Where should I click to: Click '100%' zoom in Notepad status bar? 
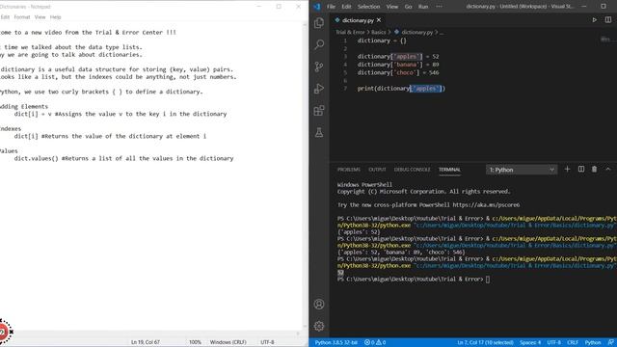(195, 342)
